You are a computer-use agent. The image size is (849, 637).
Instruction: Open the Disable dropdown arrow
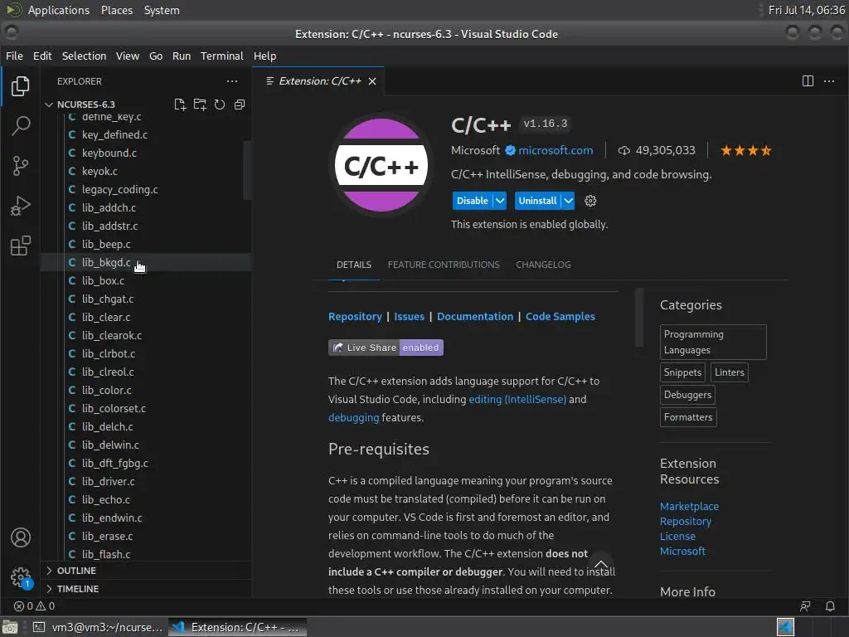(x=500, y=201)
